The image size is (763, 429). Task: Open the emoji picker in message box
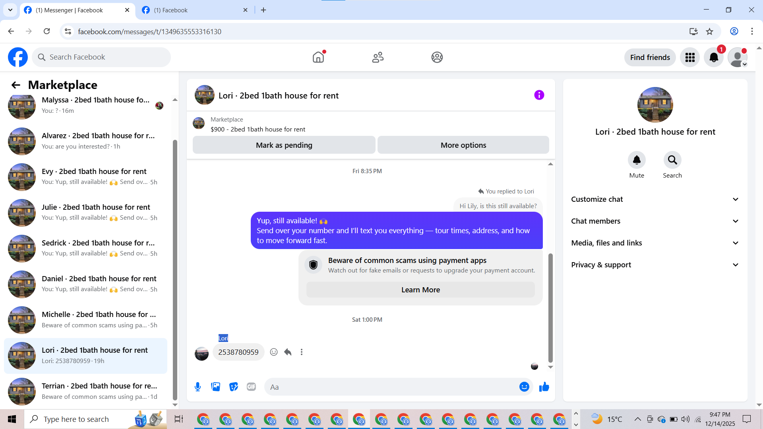(524, 387)
